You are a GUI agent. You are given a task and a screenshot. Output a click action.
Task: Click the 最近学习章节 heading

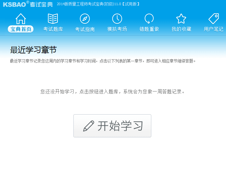point(33,50)
